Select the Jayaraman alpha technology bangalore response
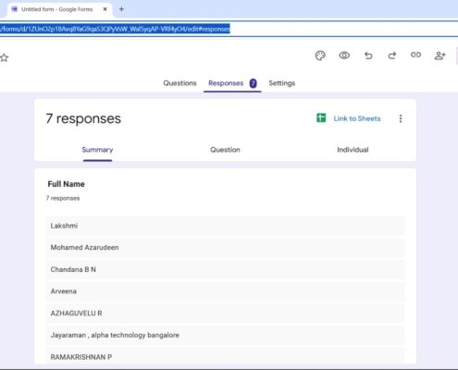 [225, 335]
